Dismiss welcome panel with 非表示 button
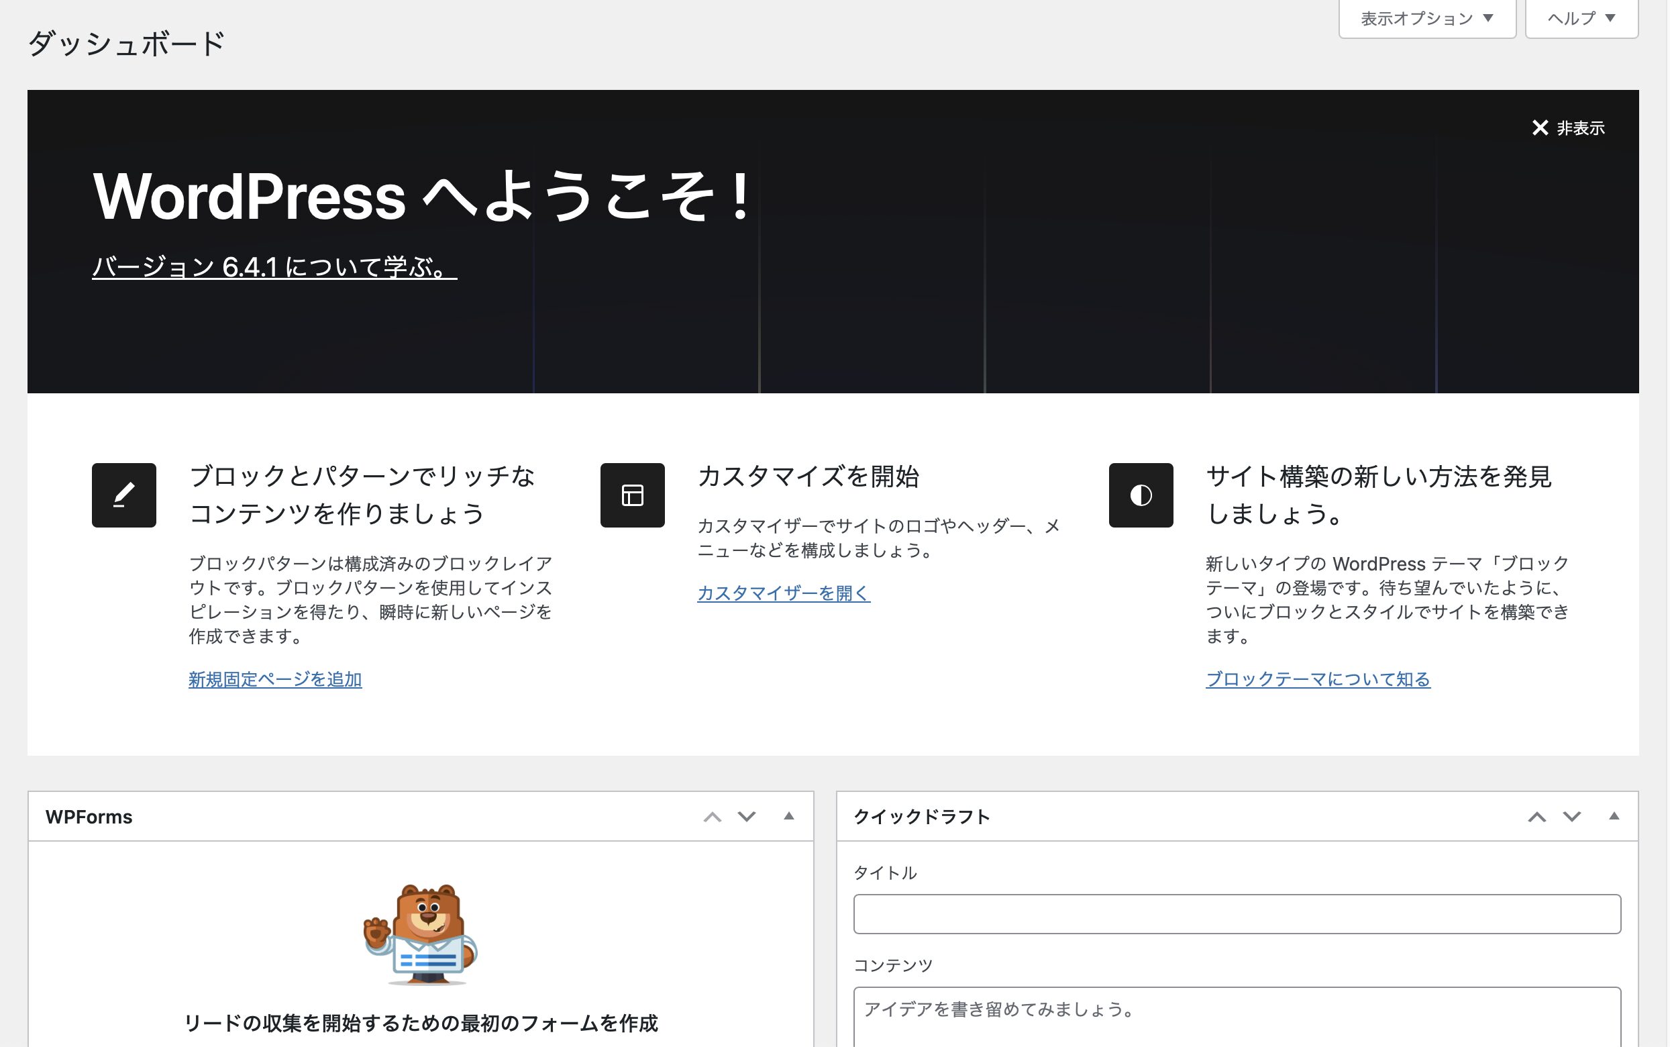Image resolution: width=1670 pixels, height=1047 pixels. click(x=1567, y=128)
